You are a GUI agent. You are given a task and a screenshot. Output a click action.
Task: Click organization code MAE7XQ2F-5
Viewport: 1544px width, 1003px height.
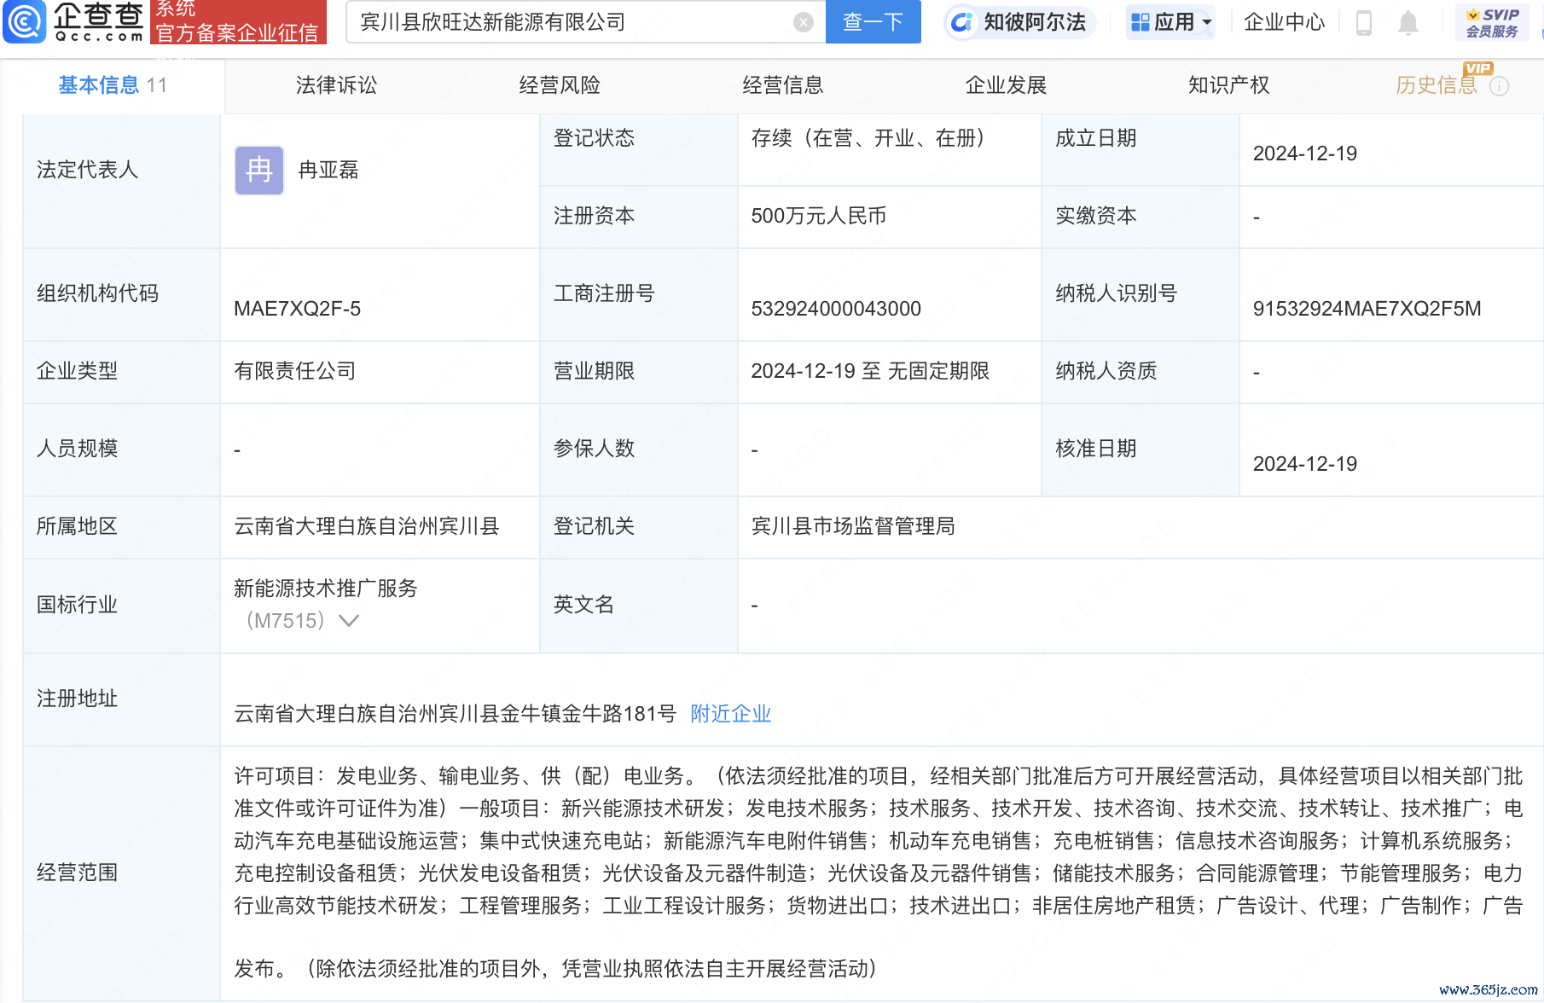point(298,309)
